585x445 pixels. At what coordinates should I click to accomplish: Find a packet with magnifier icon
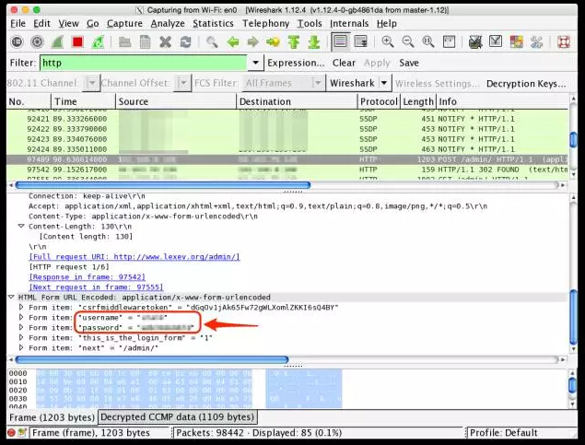tap(212, 41)
